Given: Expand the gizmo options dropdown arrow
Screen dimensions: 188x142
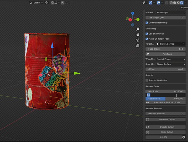Looking at the screenshot, I should pos(154,3).
